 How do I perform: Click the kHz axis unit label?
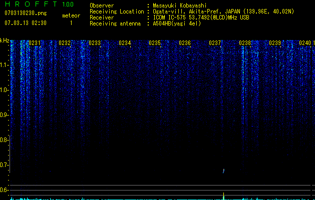coord(5,40)
